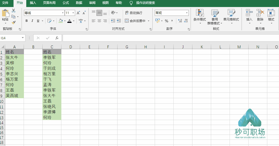The height and width of the screenshot is (146, 279).
Task: Align text right icon
Action: point(105,21)
